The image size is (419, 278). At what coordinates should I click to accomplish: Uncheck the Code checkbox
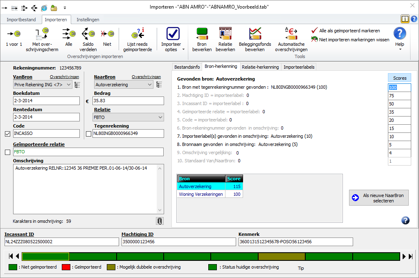[x=7, y=134]
